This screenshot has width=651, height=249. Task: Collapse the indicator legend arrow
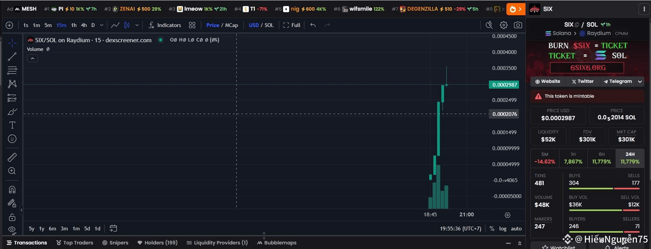coord(32,59)
